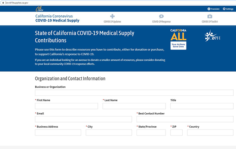Click the CA.gov logo icon
The image size is (236, 149).
coord(39,9)
